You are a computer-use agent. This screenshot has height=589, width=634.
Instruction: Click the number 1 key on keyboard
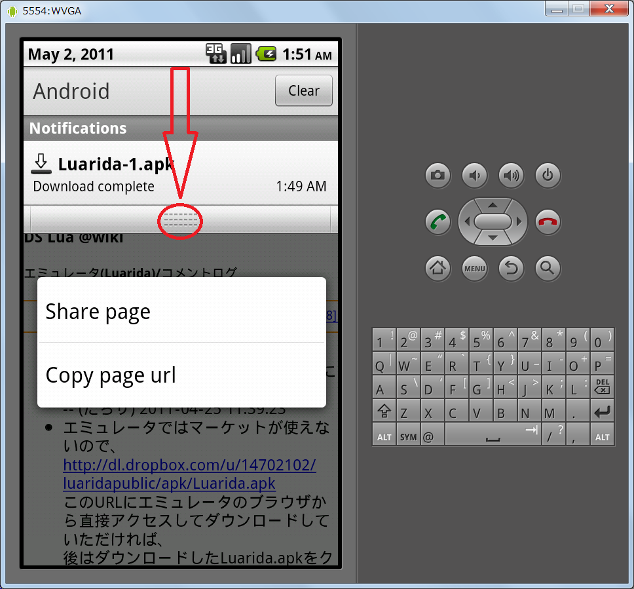pos(384,339)
